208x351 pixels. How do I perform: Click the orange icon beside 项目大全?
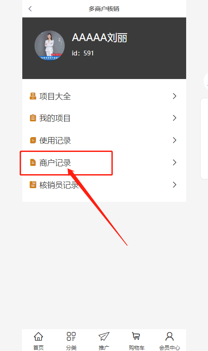[33, 96]
